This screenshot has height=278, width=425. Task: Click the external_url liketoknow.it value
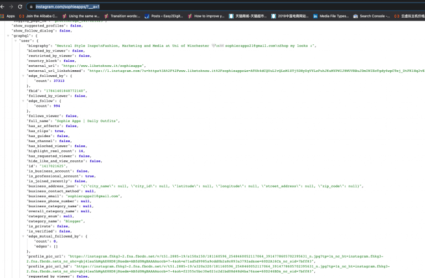[104, 66]
